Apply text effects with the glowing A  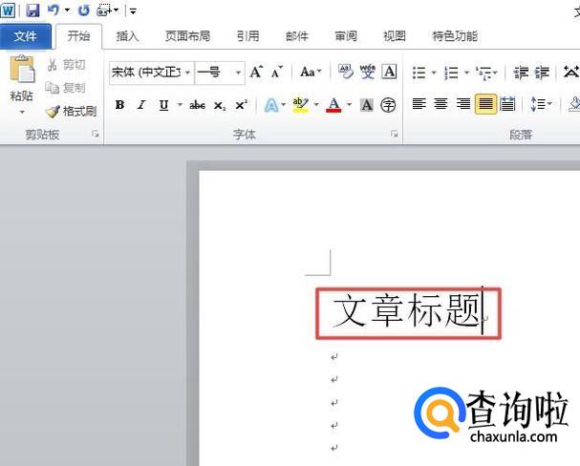(271, 105)
